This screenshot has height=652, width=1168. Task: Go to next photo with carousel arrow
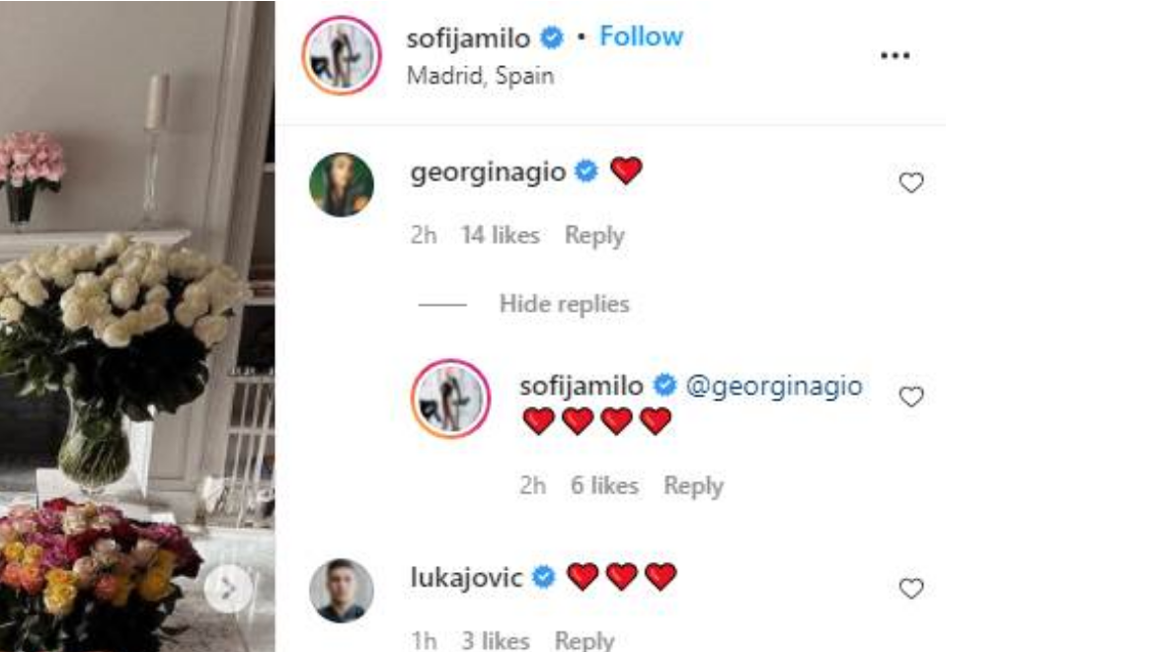229,590
